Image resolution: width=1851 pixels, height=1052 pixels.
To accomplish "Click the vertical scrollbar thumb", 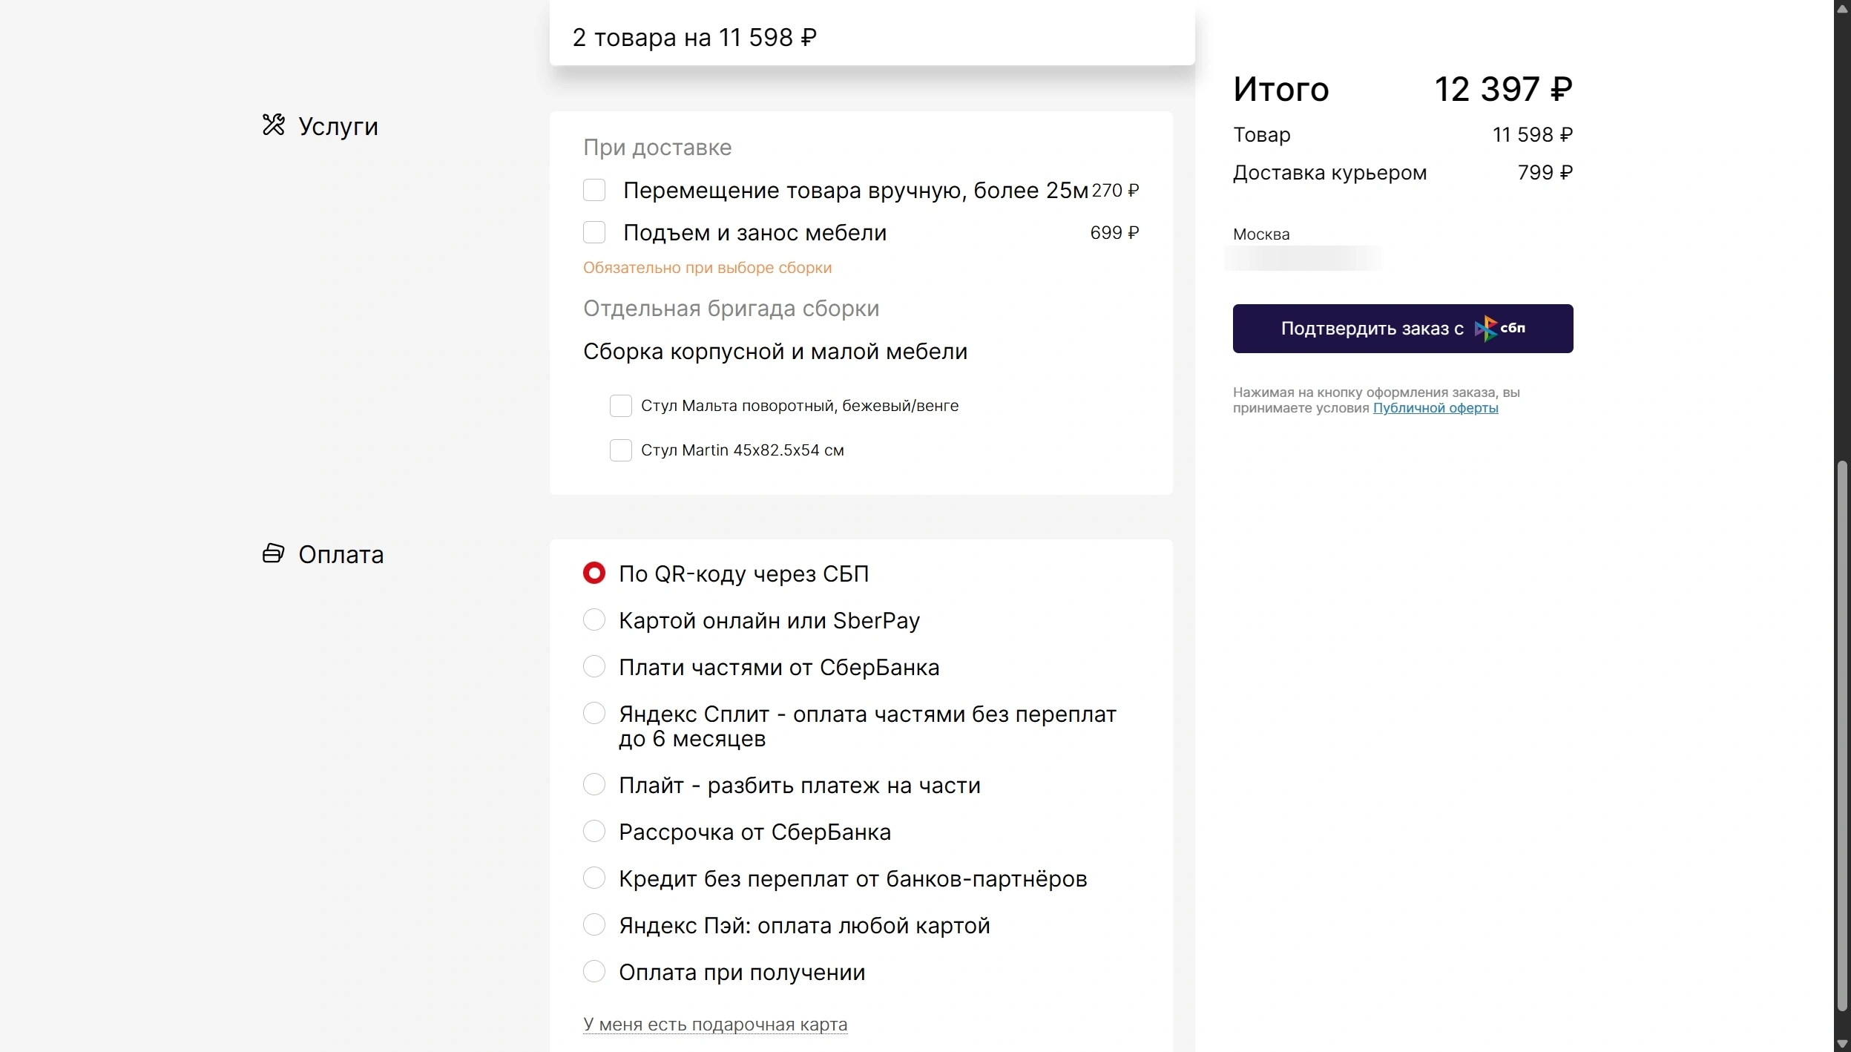I will pyautogui.click(x=1842, y=736).
